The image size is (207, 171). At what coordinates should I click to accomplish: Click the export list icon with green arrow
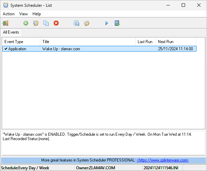(x=117, y=23)
